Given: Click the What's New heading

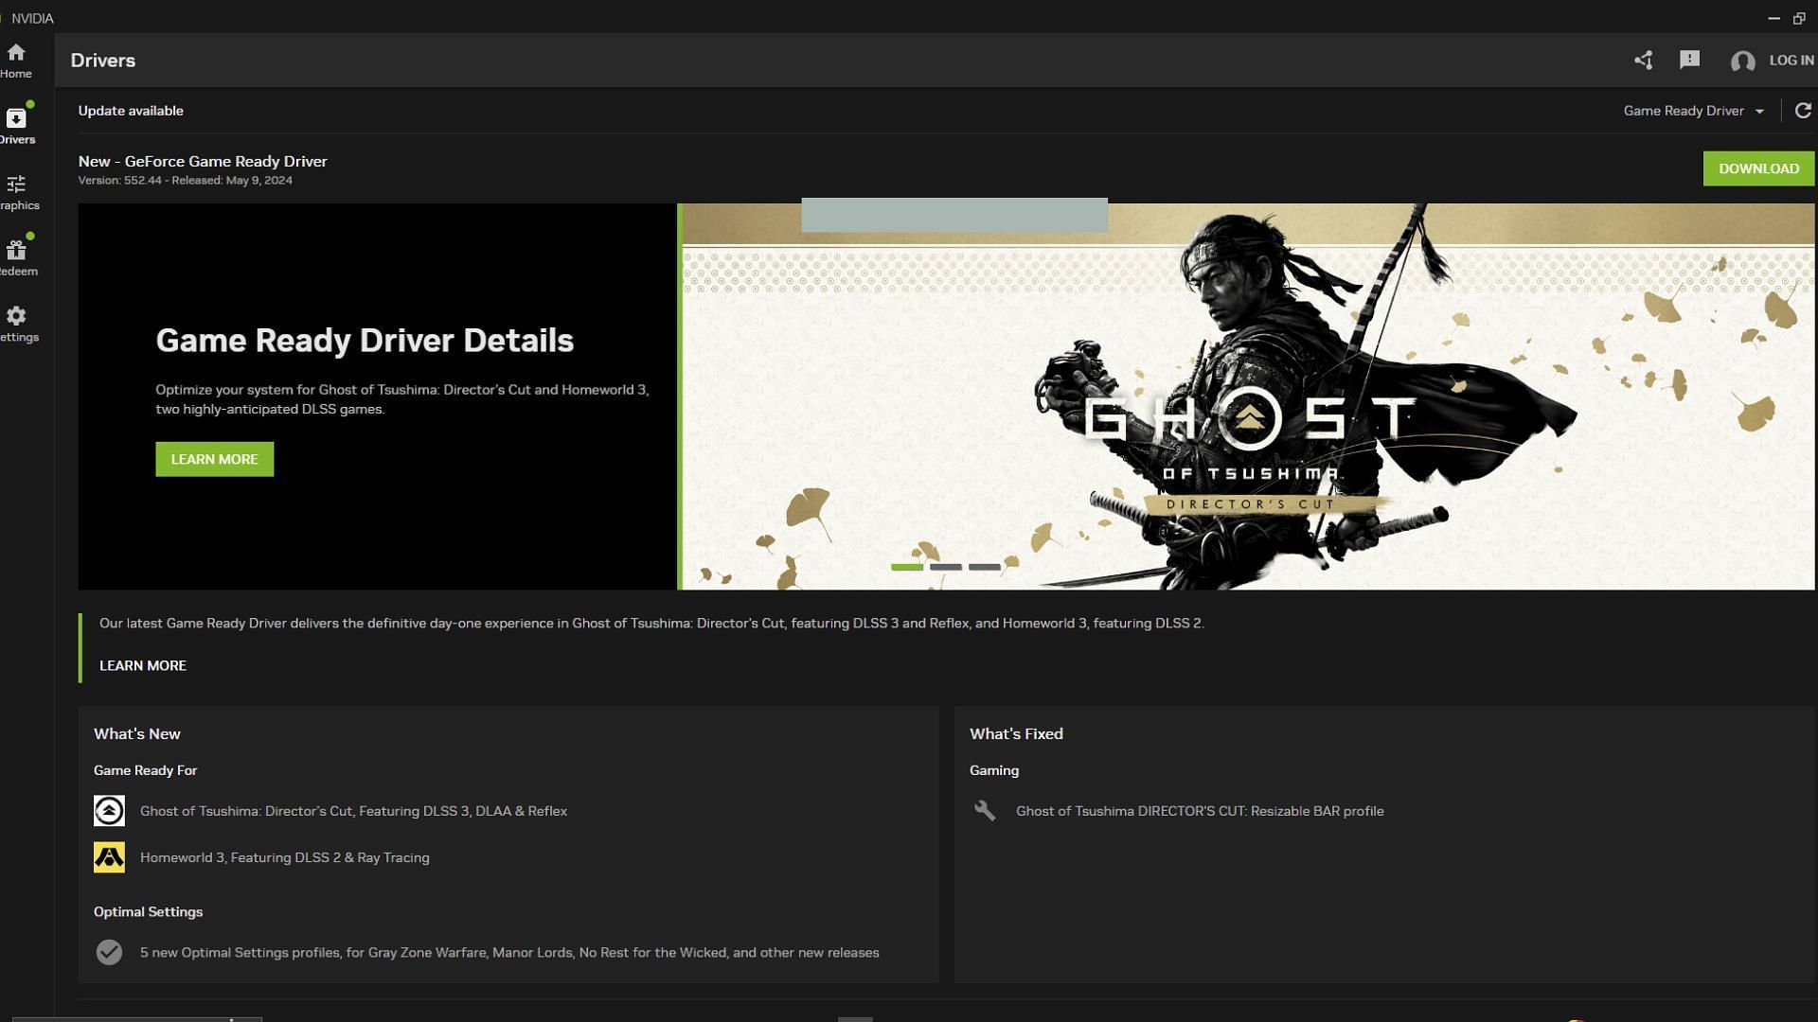Looking at the screenshot, I should (137, 733).
